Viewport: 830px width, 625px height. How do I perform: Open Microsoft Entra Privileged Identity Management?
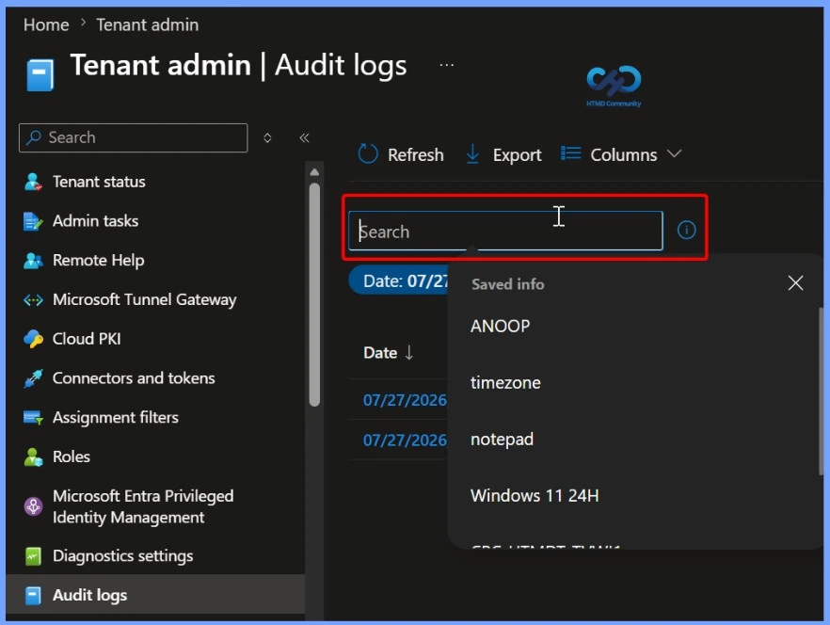(x=143, y=506)
